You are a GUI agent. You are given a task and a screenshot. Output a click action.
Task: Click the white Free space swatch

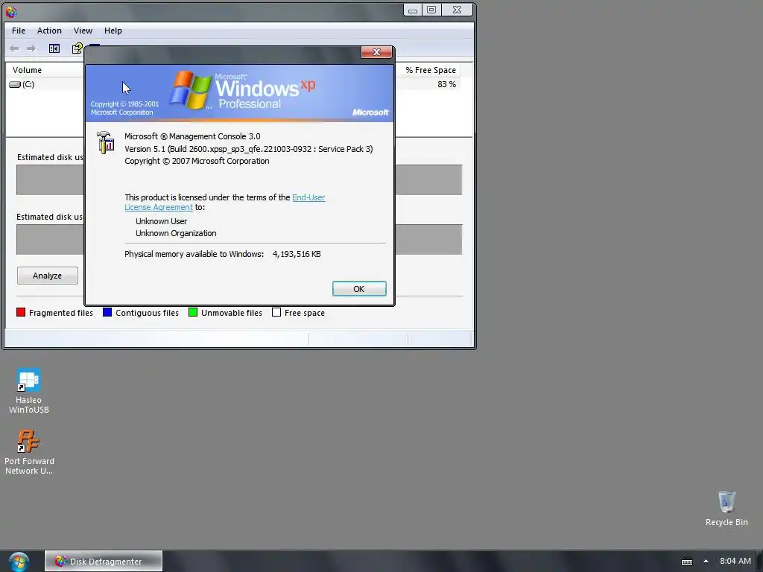[x=276, y=312]
